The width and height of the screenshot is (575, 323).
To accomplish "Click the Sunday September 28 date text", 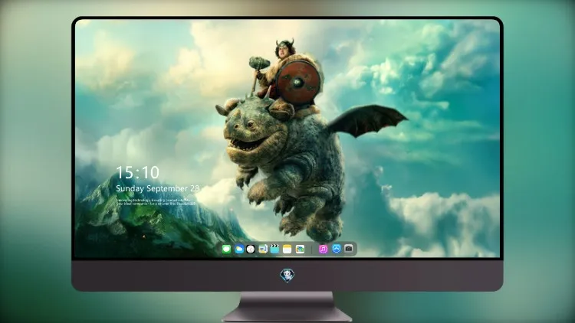I will pos(158,188).
